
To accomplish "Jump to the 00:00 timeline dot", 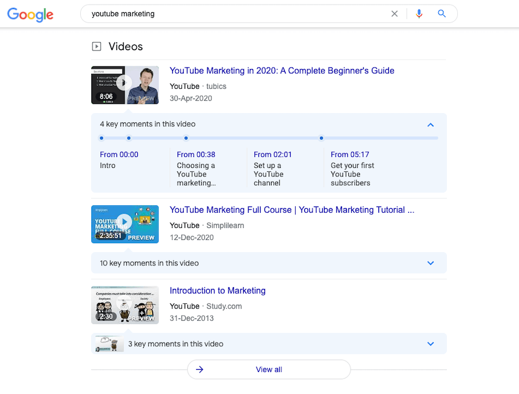I will tap(101, 138).
